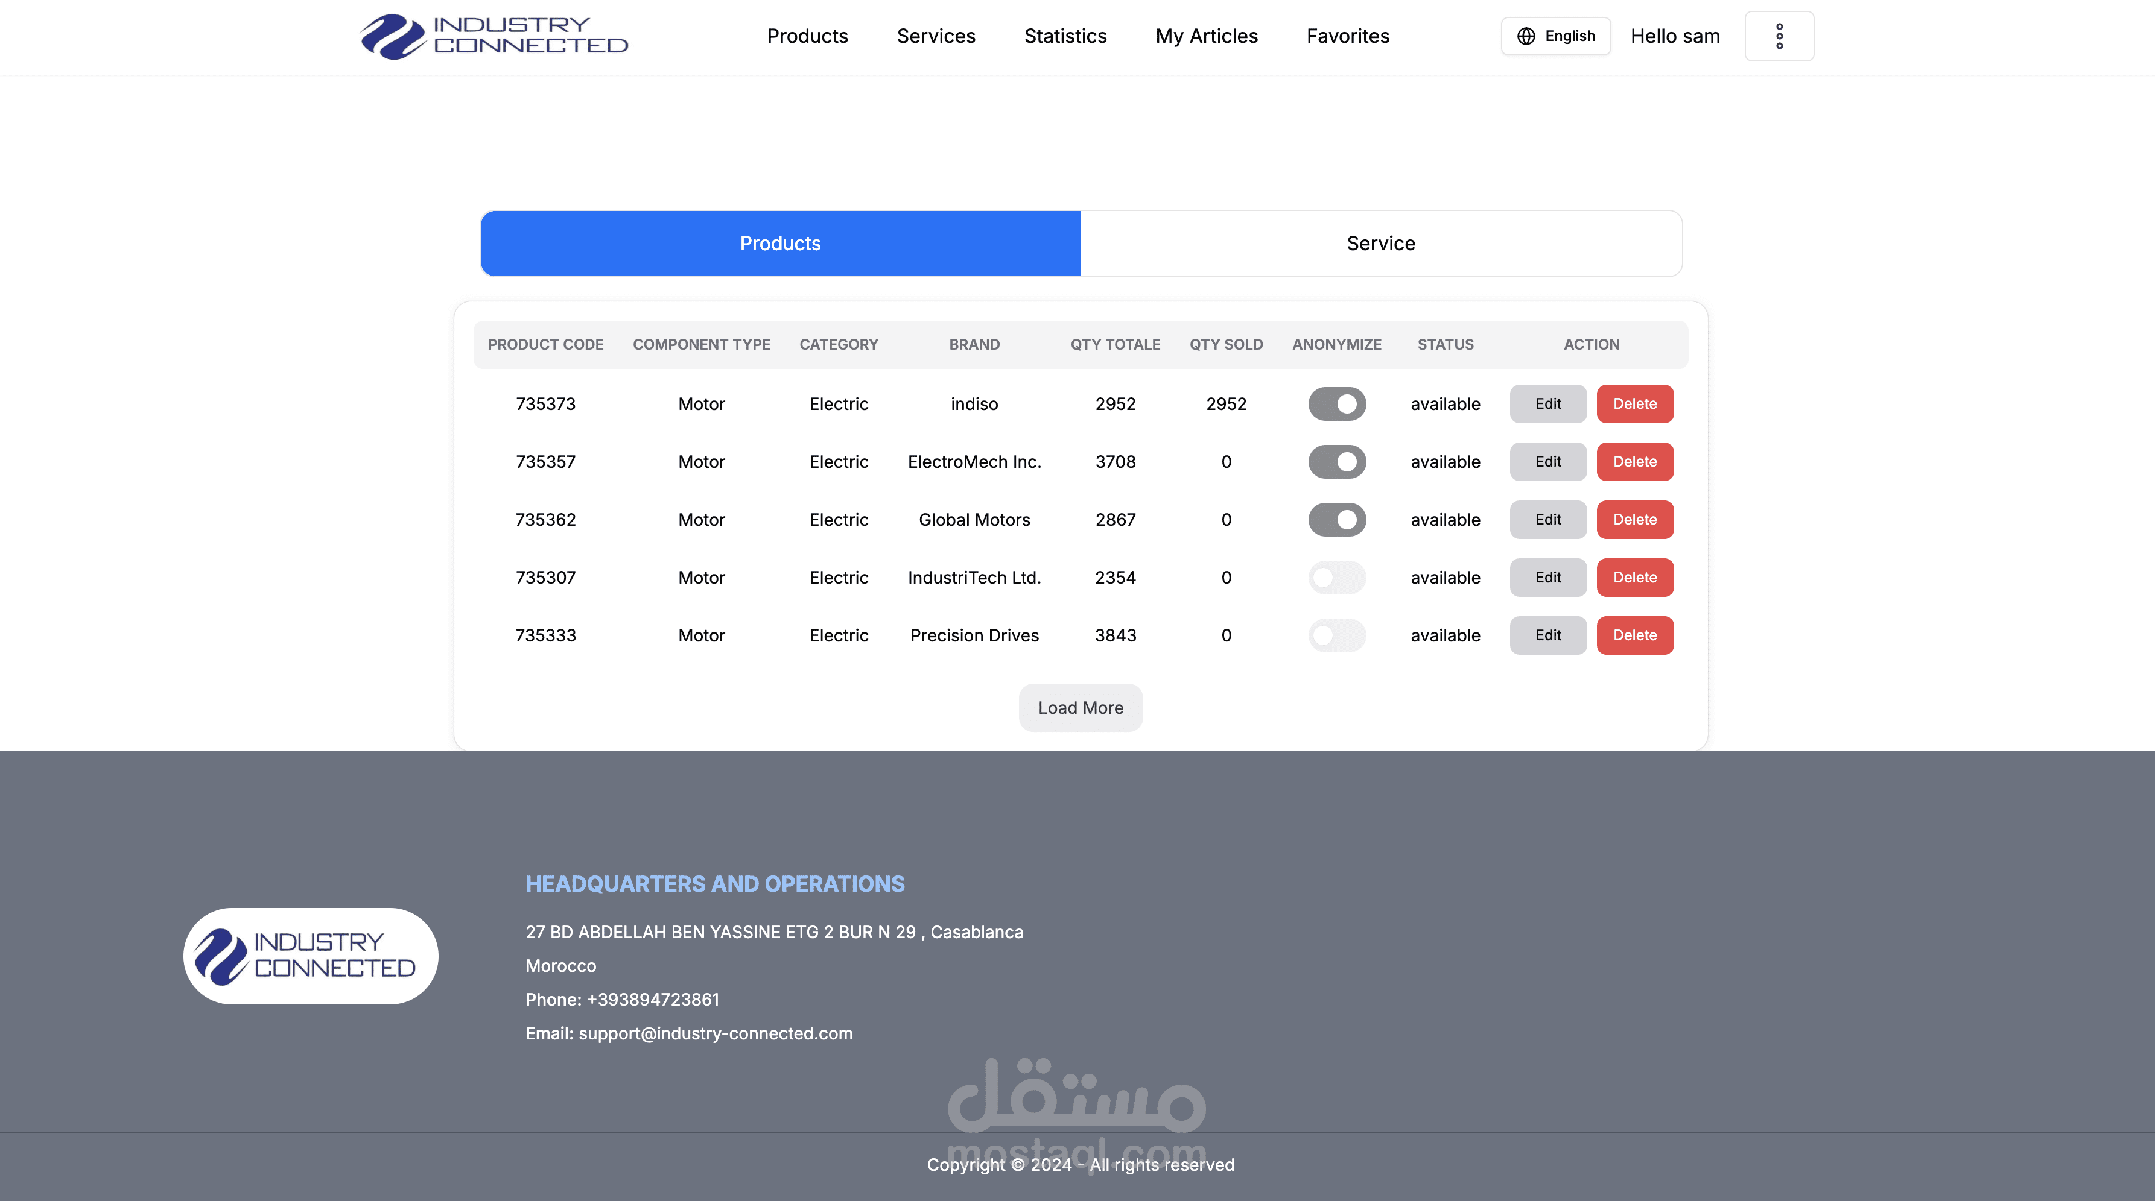Click product code 735362

[545, 519]
